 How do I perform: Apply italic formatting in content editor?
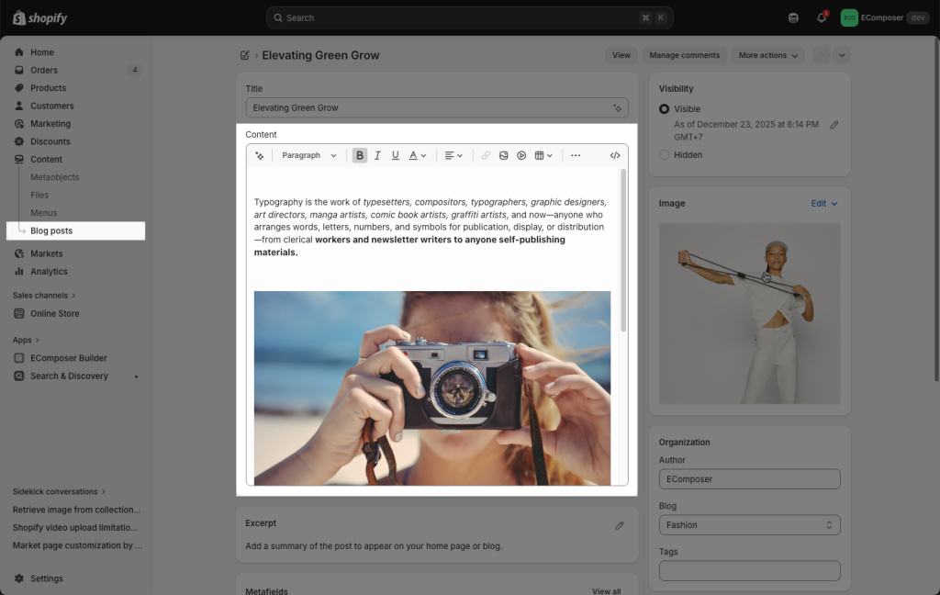377,156
